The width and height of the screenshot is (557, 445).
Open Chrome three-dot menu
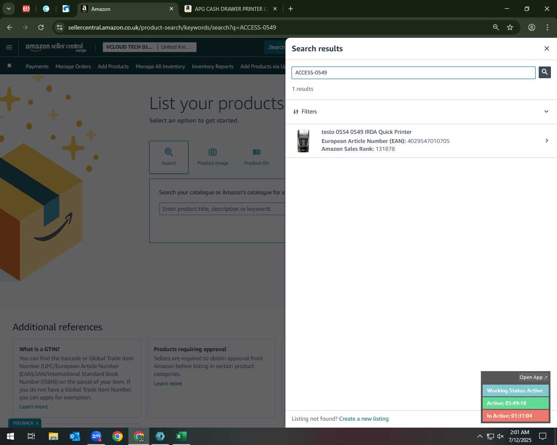547,27
